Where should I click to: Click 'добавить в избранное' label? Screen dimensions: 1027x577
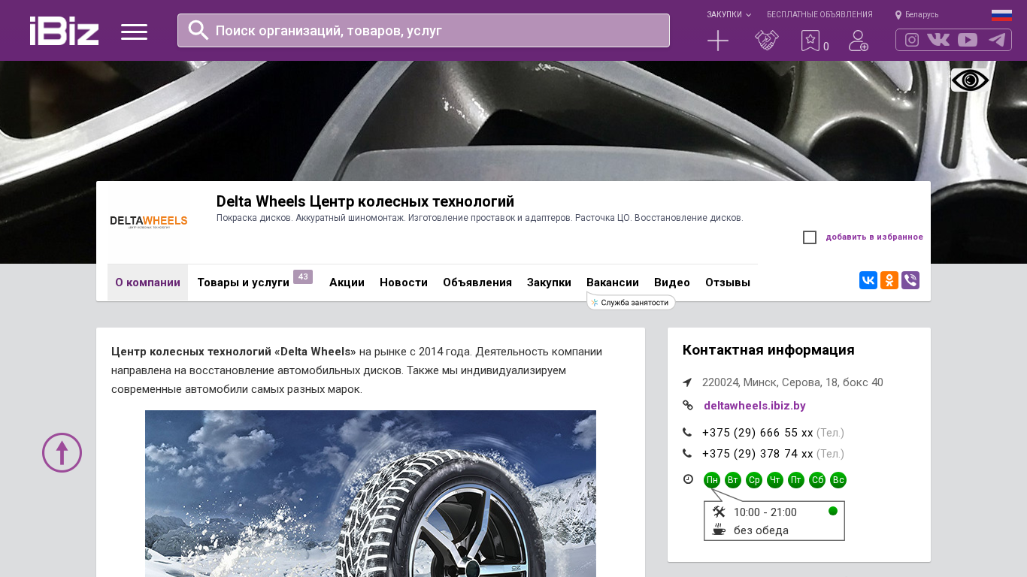click(x=874, y=237)
